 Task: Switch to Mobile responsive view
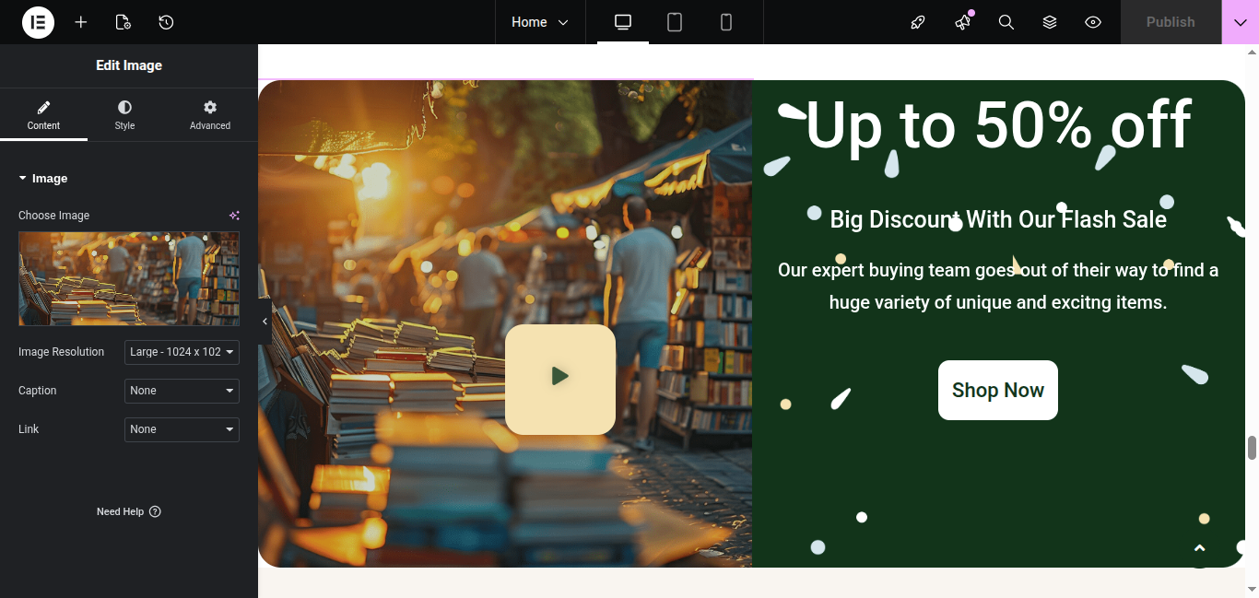coord(726,22)
